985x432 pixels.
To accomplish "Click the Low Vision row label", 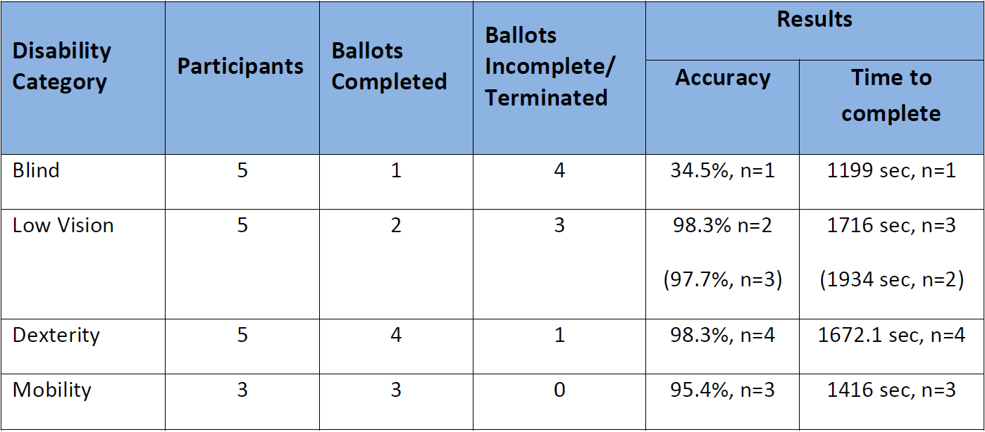I will [x=63, y=226].
